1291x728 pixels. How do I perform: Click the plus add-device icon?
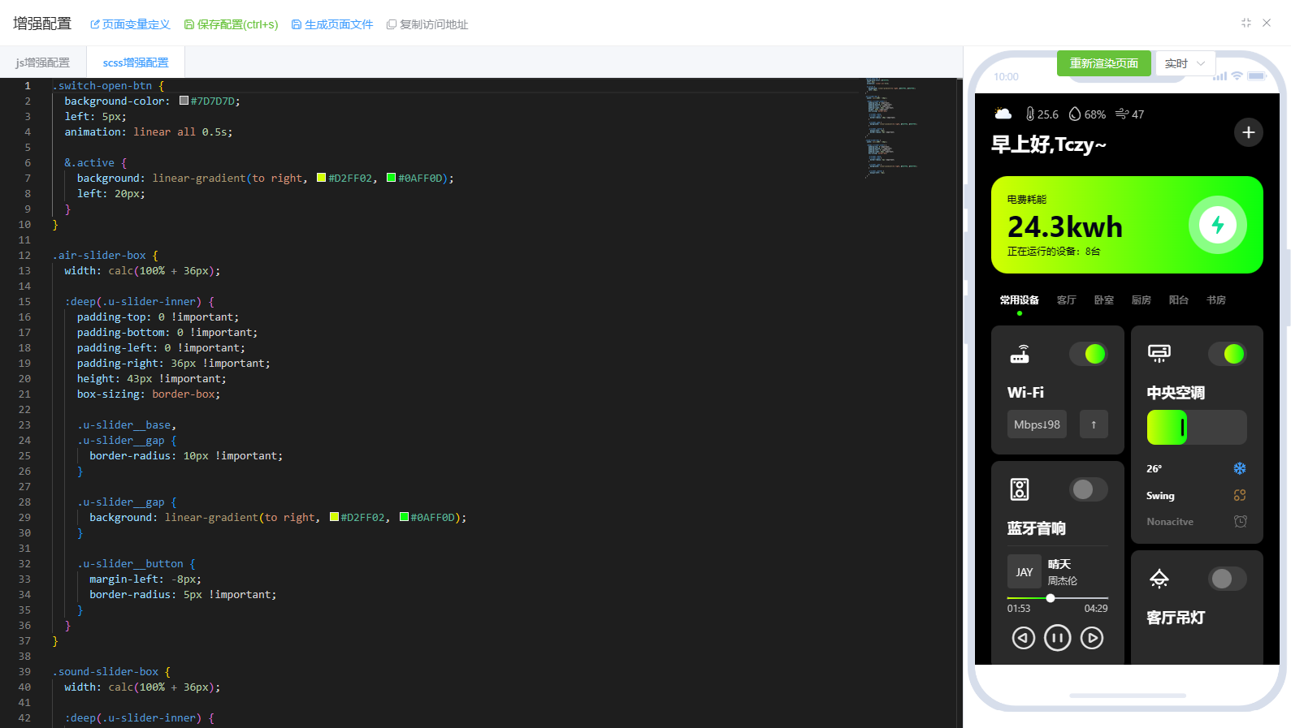1248,132
